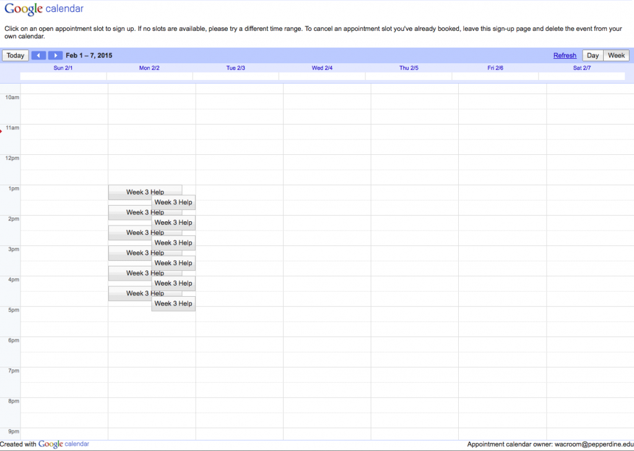Click the Google calendar logo at the top

pos(44,9)
